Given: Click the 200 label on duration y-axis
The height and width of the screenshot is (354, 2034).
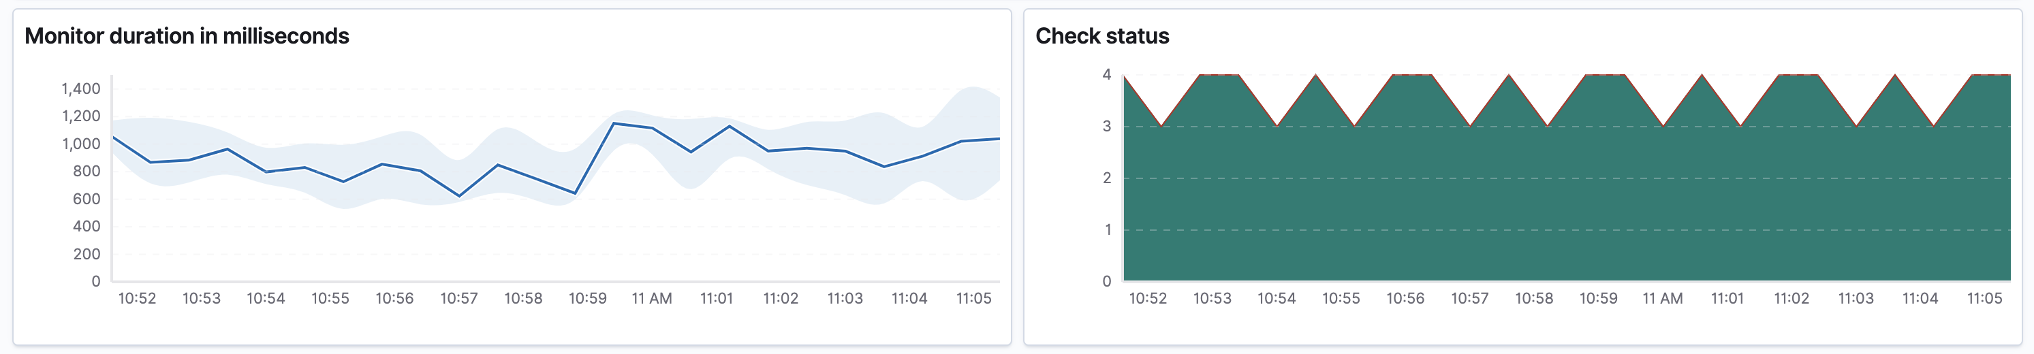Looking at the screenshot, I should click(x=86, y=254).
